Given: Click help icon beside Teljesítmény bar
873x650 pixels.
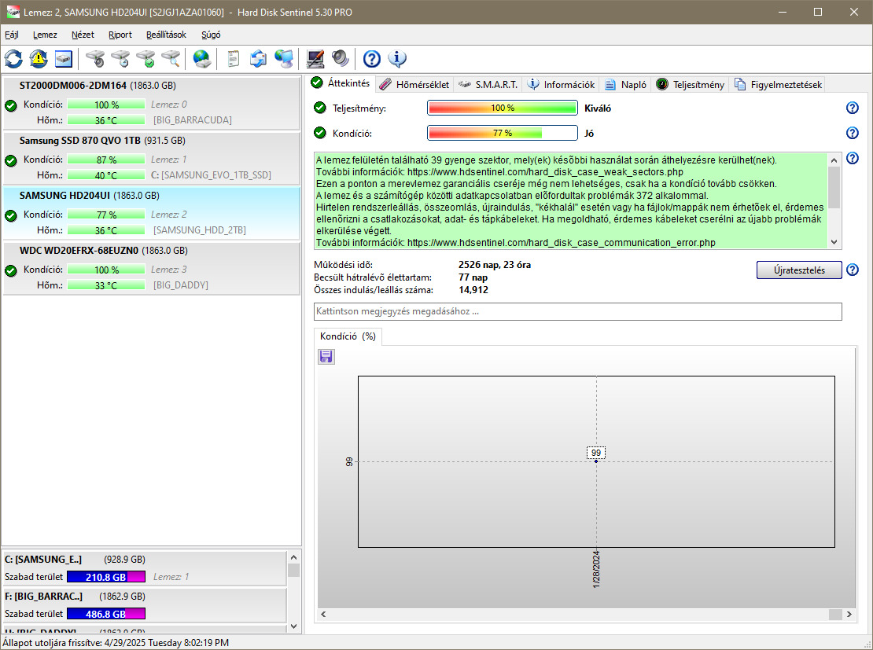Looking at the screenshot, I should pyautogui.click(x=852, y=108).
